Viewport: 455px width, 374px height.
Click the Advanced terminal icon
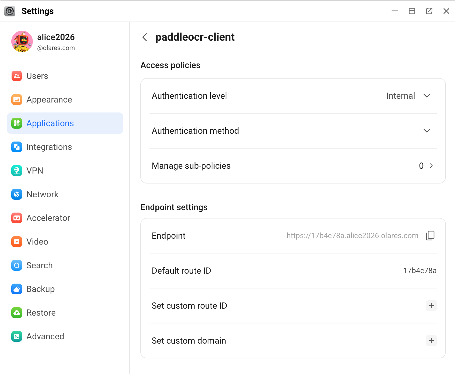(17, 336)
